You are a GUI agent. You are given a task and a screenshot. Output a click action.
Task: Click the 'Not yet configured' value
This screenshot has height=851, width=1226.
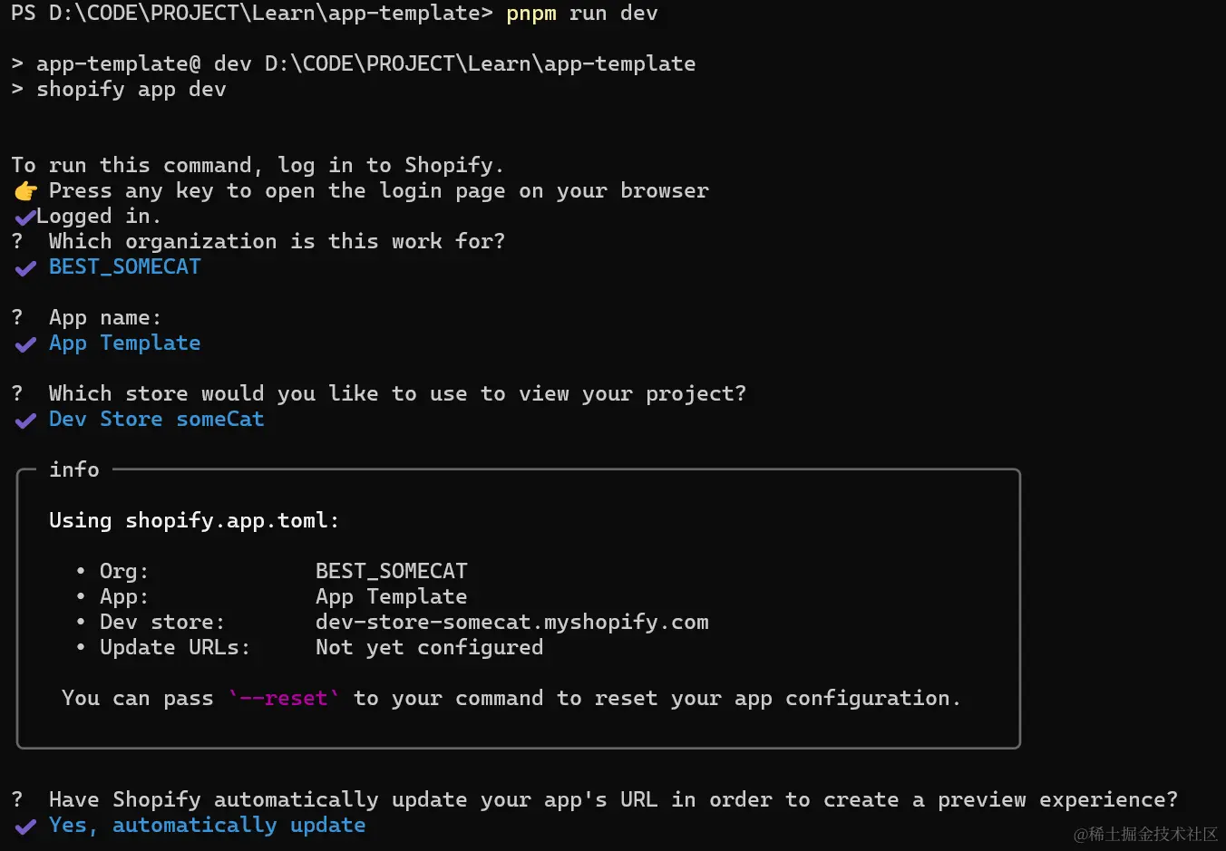pos(430,648)
